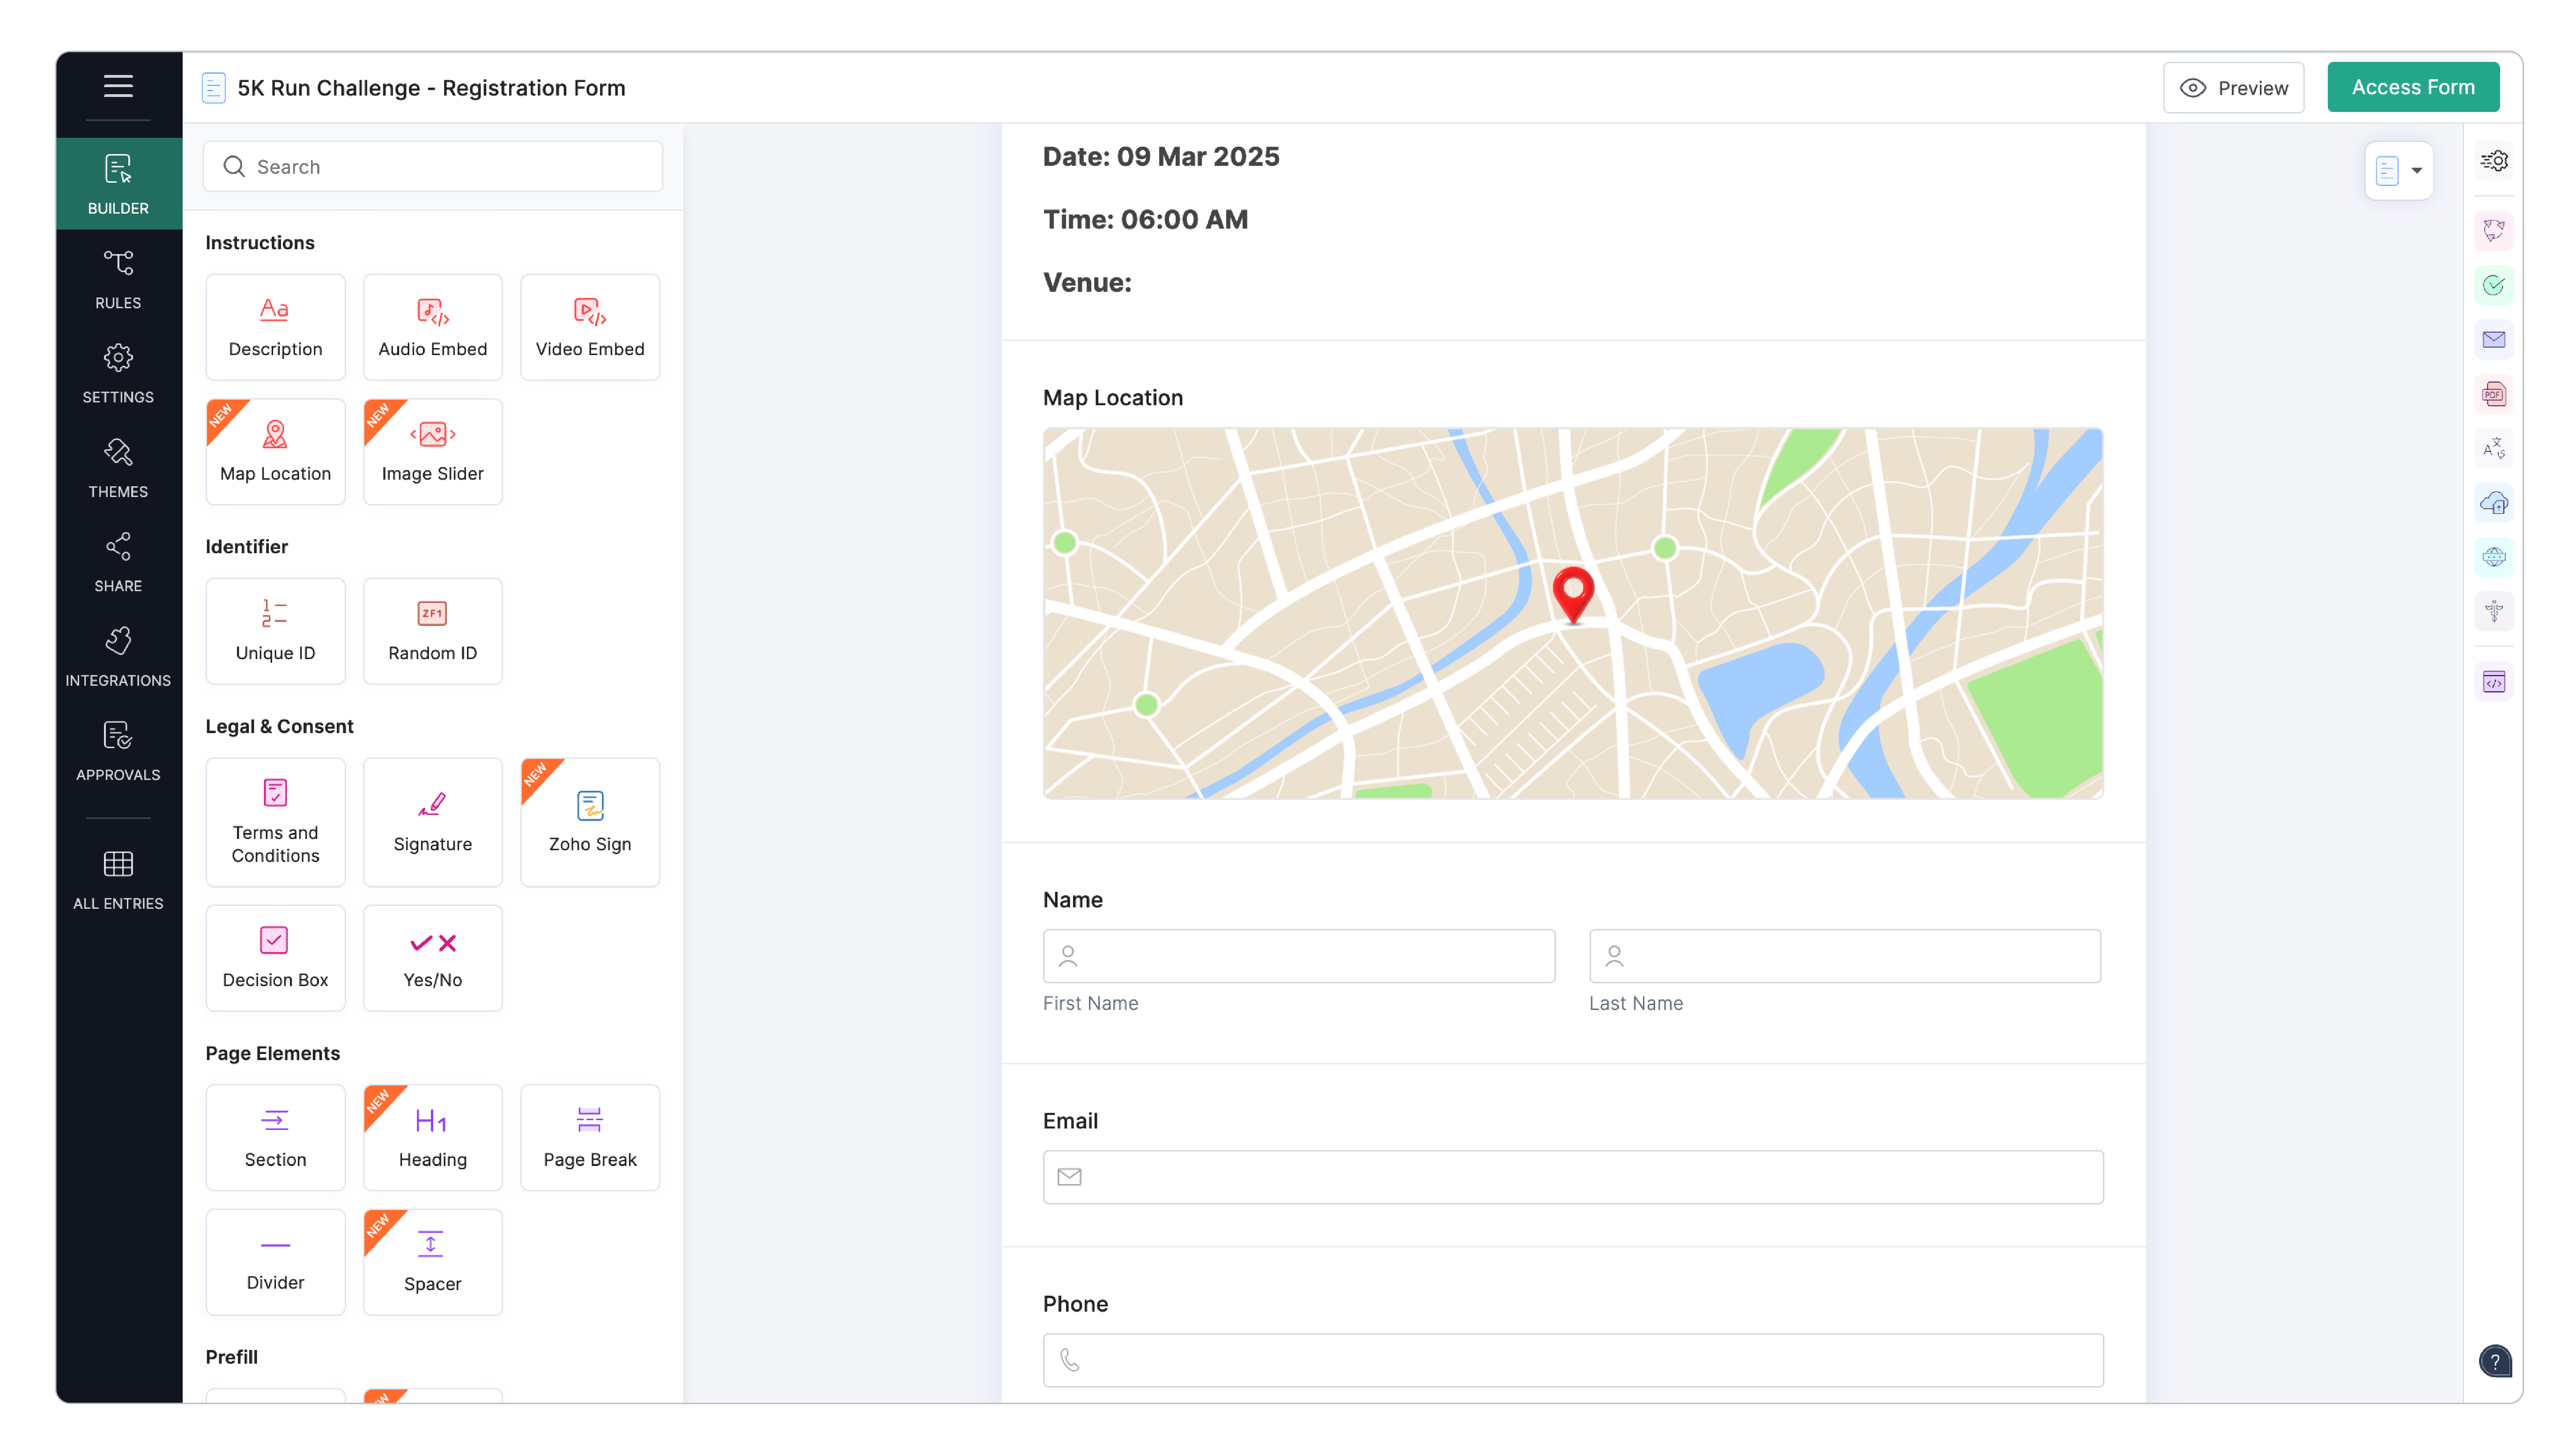Add a Yes/No field

pyautogui.click(x=432, y=957)
